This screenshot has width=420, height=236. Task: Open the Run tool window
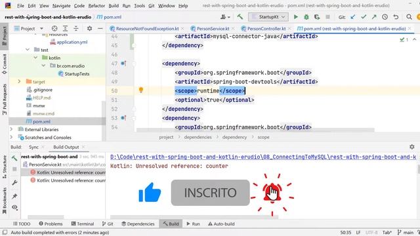[x=193, y=224]
